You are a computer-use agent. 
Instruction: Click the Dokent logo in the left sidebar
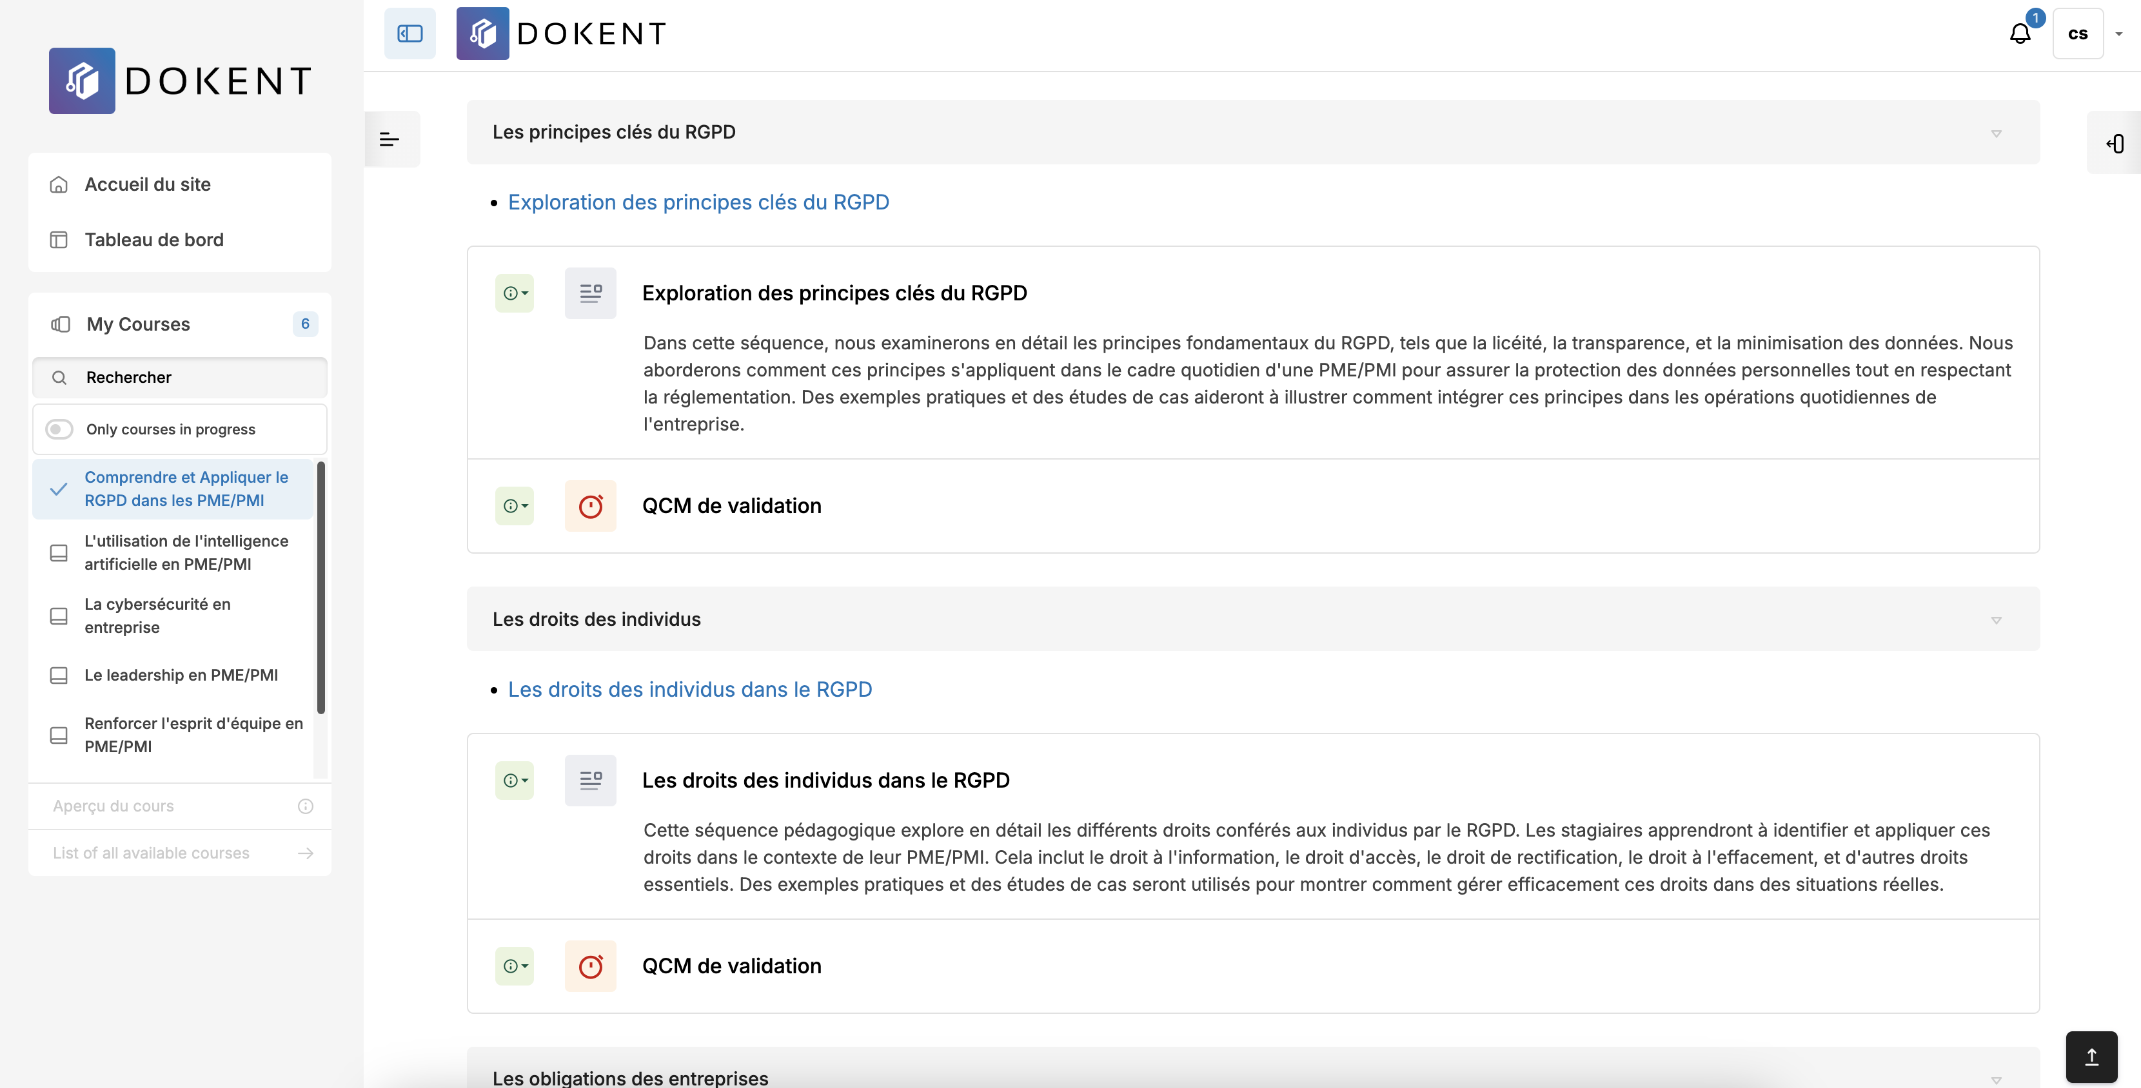(x=181, y=81)
